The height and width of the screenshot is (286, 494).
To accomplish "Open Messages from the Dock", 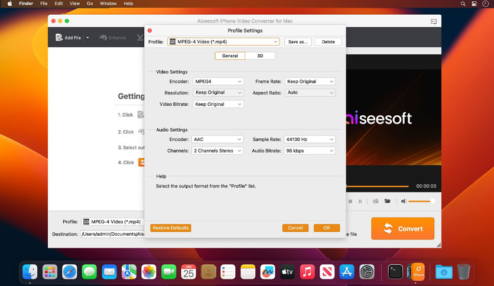I will [x=89, y=271].
